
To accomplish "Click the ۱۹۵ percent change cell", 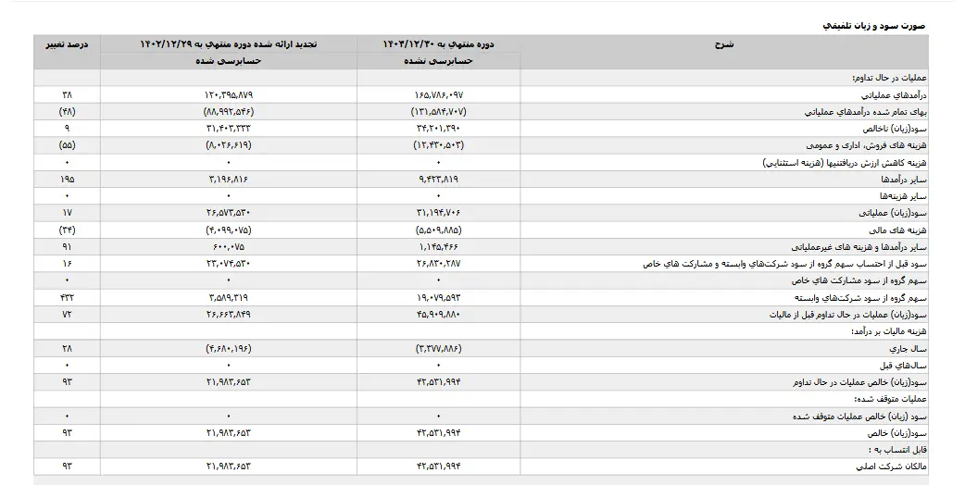I will [x=67, y=180].
